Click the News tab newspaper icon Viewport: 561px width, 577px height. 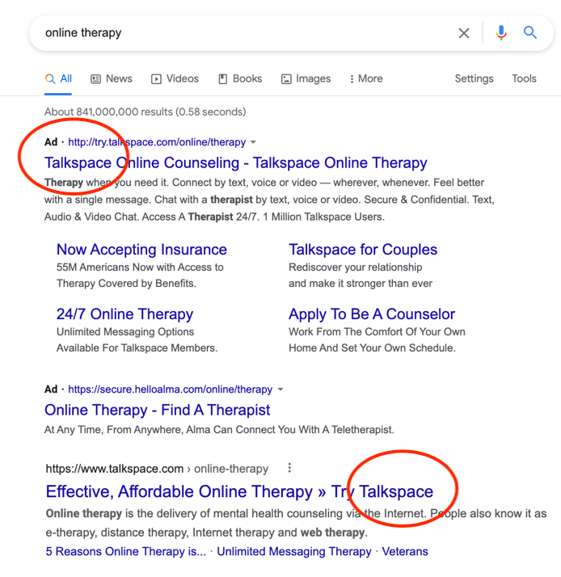(x=95, y=78)
